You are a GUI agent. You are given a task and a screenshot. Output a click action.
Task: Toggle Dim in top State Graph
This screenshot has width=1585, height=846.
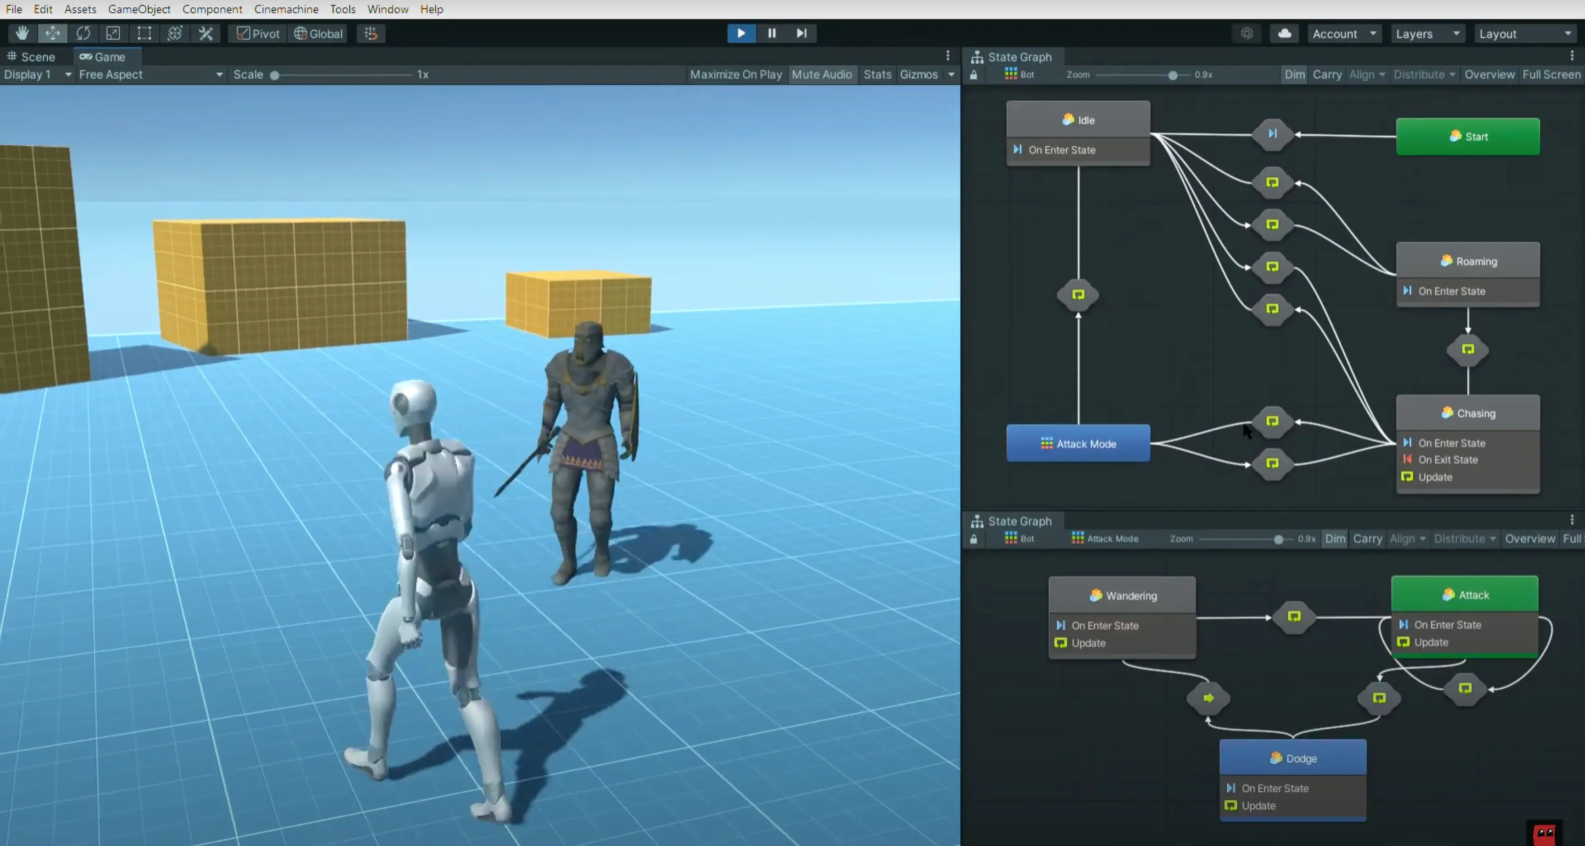(x=1294, y=74)
